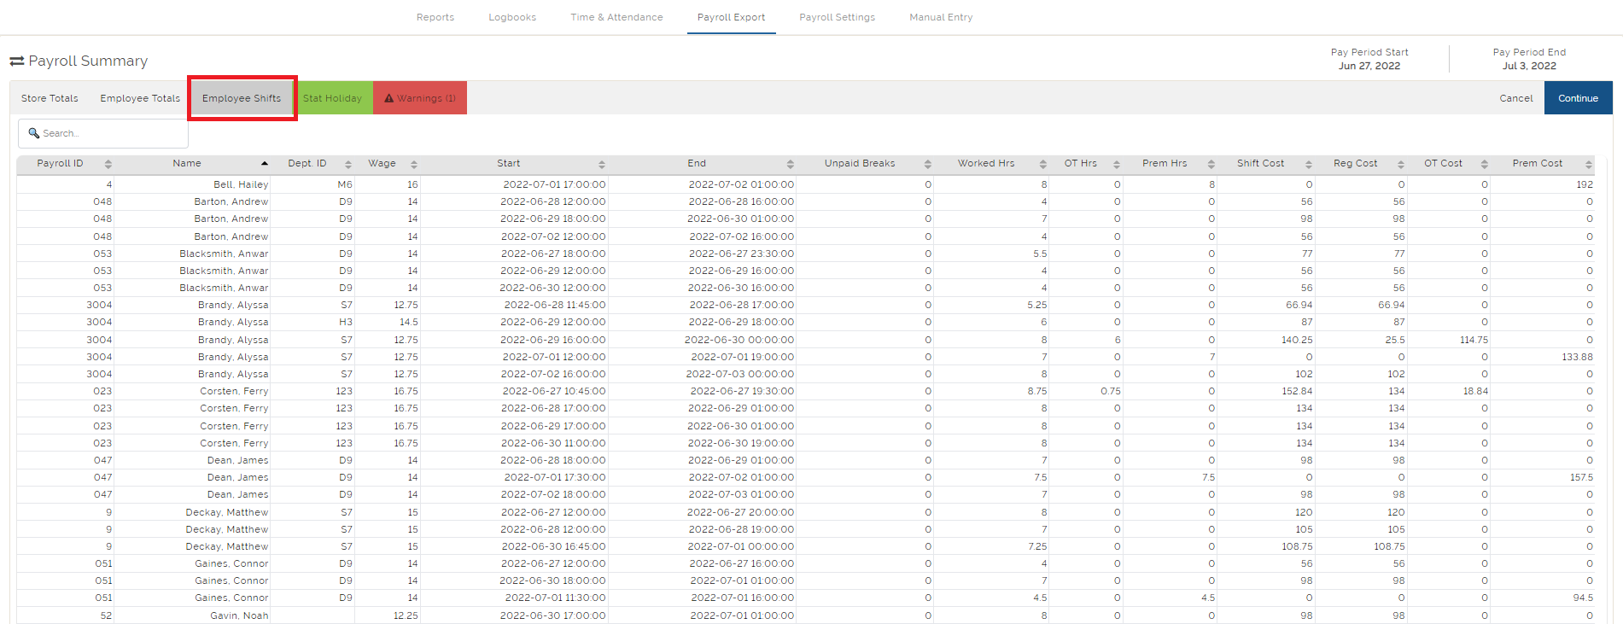Go to Time & Attendance menu

pos(616,17)
